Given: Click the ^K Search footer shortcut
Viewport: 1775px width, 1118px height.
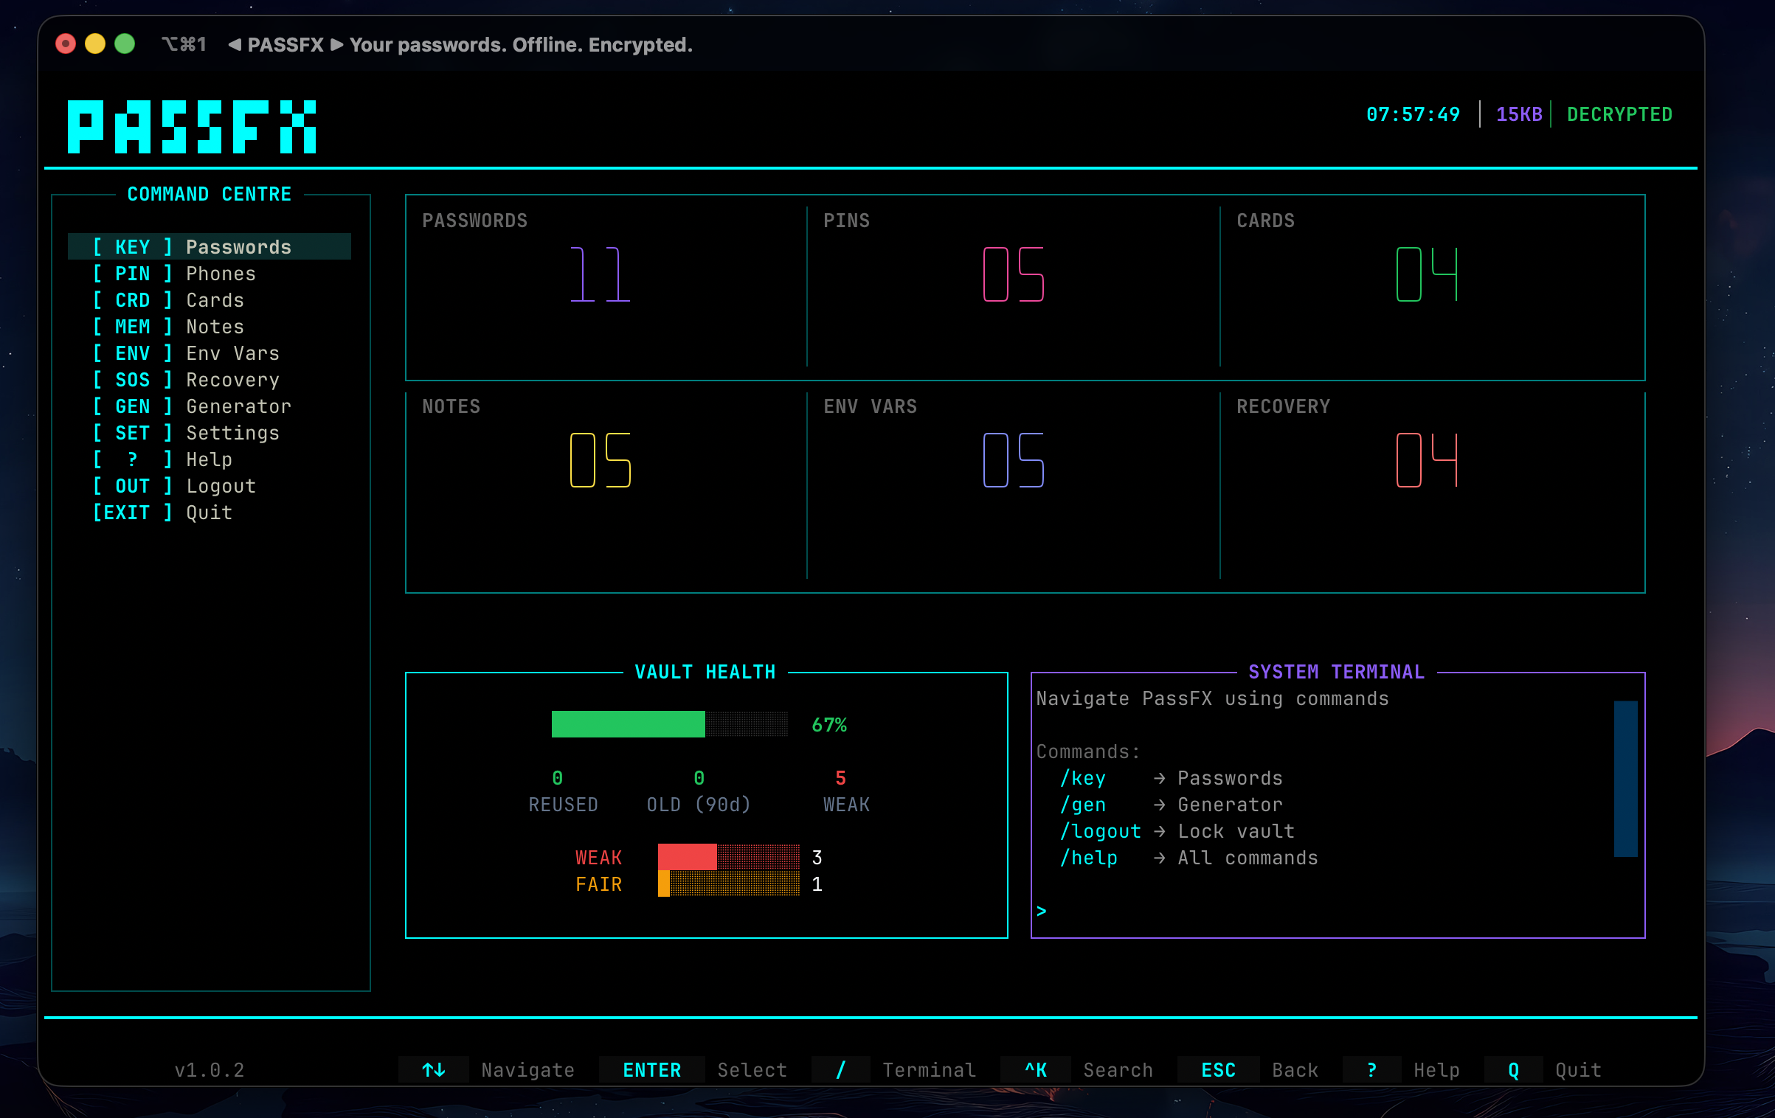Looking at the screenshot, I should tap(1036, 1070).
